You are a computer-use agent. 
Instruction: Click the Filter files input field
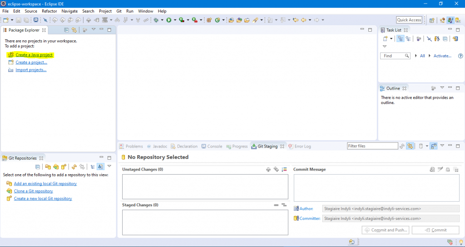pyautogui.click(x=372, y=146)
